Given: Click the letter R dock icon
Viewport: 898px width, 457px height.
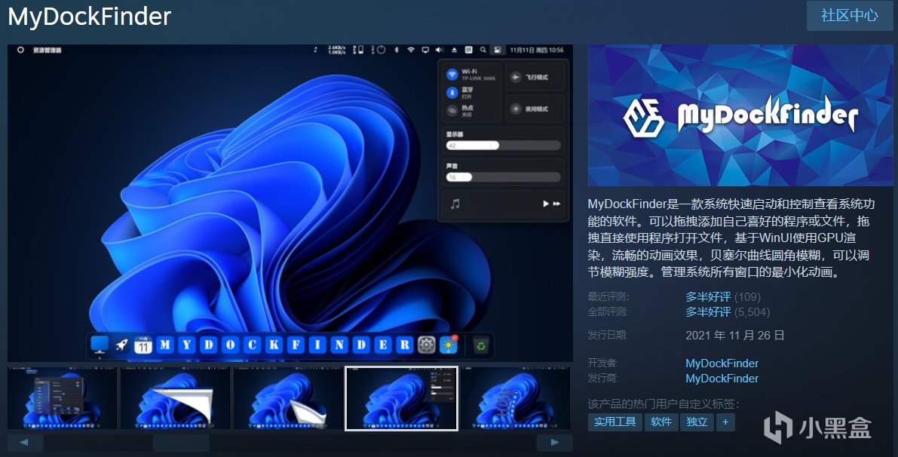Looking at the screenshot, I should pos(404,345).
